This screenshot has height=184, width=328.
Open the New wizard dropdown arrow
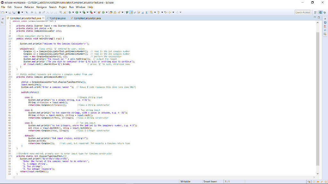[6, 12]
